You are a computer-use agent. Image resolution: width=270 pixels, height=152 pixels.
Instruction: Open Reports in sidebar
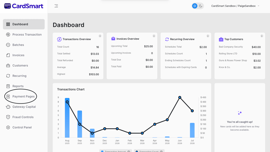click(24, 86)
